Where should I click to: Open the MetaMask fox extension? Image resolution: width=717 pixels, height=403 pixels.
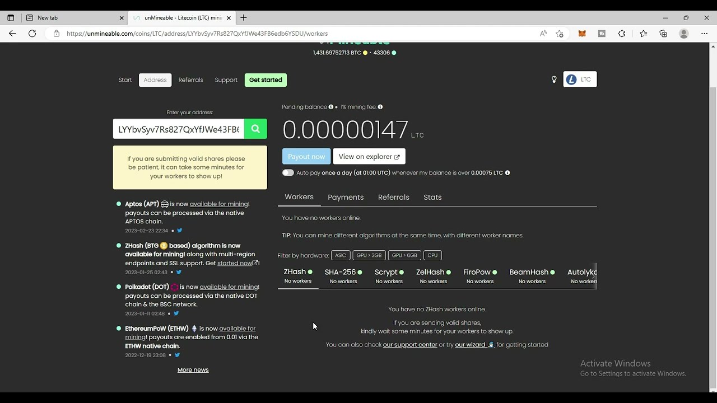[582, 34]
